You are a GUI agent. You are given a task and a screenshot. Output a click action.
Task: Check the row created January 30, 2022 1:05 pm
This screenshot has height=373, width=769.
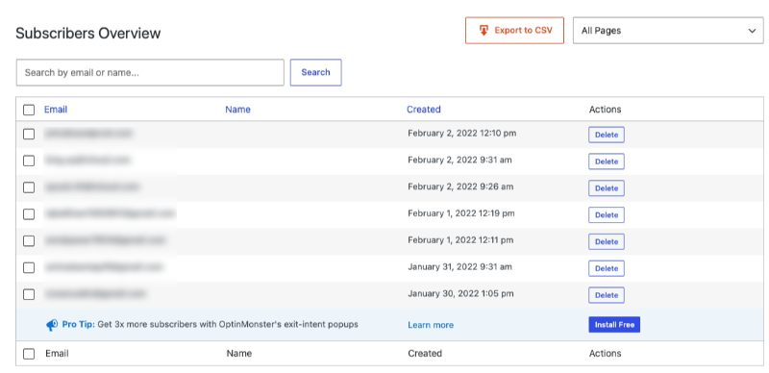29,294
